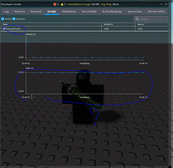
Task: Click the activity graph Timestamp axis label
Action: [x=84, y=64]
